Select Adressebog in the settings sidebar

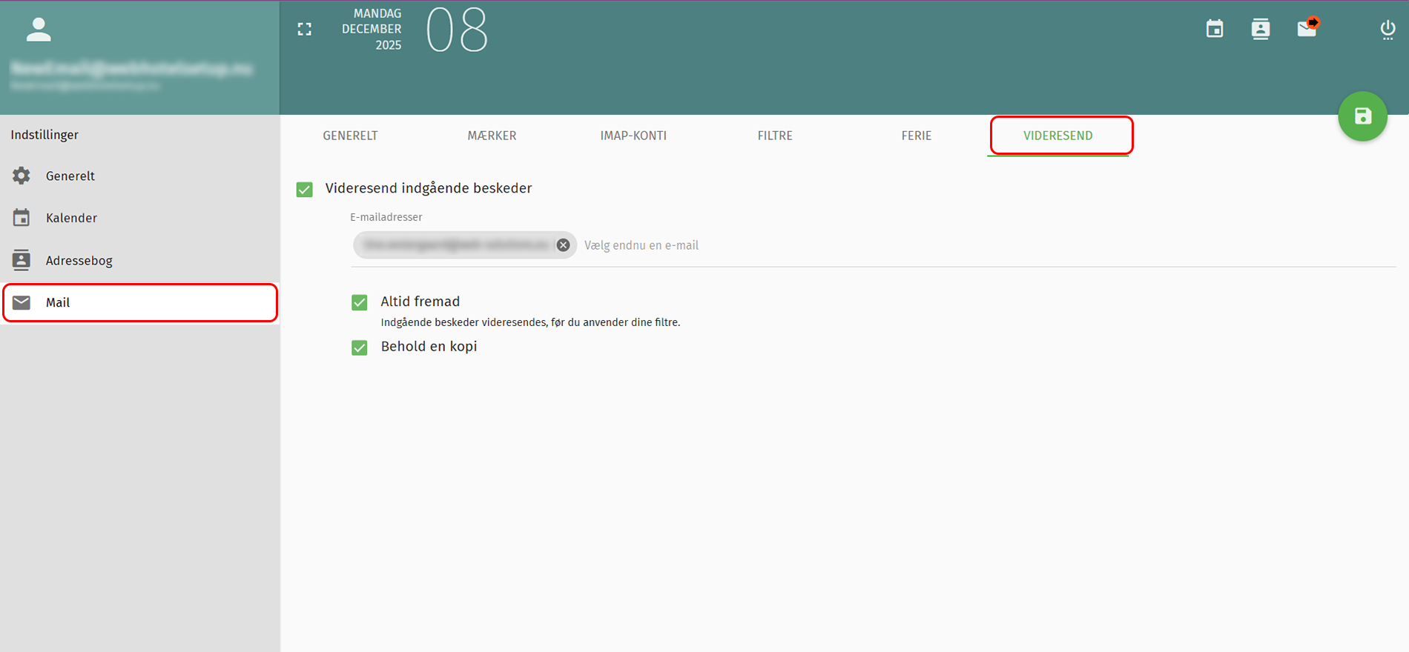[x=79, y=261]
